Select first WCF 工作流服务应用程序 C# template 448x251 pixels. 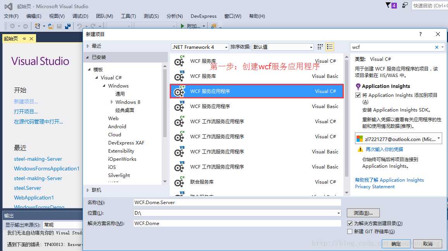point(256,122)
